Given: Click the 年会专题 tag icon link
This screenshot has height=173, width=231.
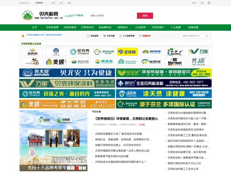Looking at the screenshot, I should point(109,36).
